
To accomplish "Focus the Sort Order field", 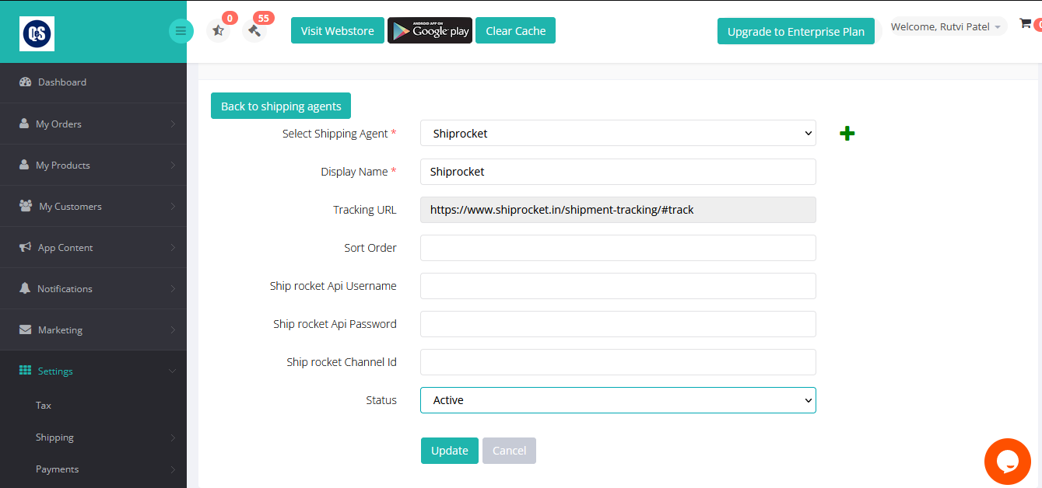I will [x=618, y=248].
